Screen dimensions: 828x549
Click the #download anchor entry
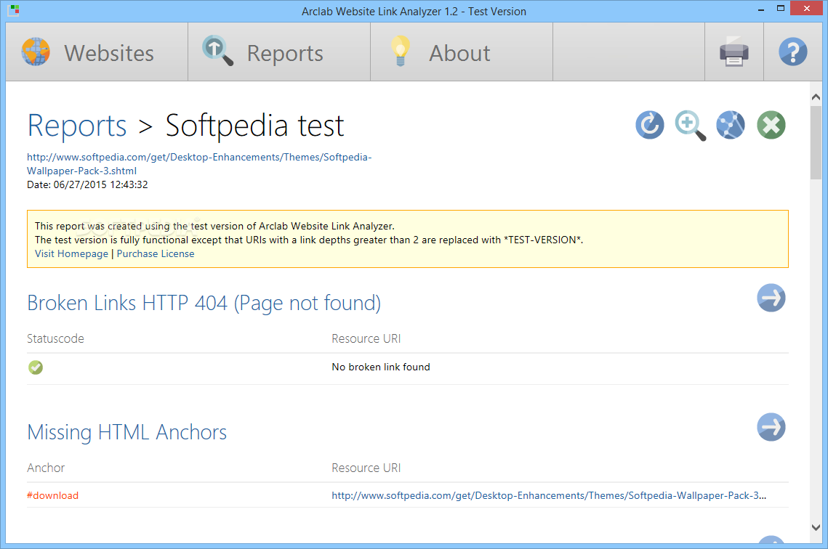click(53, 495)
